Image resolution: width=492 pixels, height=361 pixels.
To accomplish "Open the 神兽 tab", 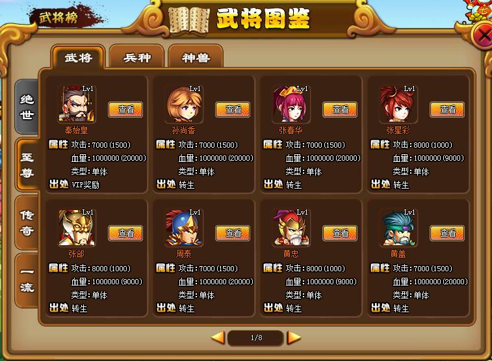I will (x=196, y=57).
